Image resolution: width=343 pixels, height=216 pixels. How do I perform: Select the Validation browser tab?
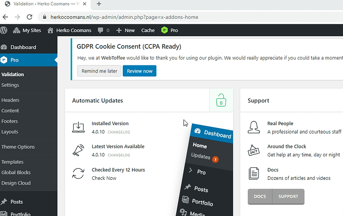(46, 4)
